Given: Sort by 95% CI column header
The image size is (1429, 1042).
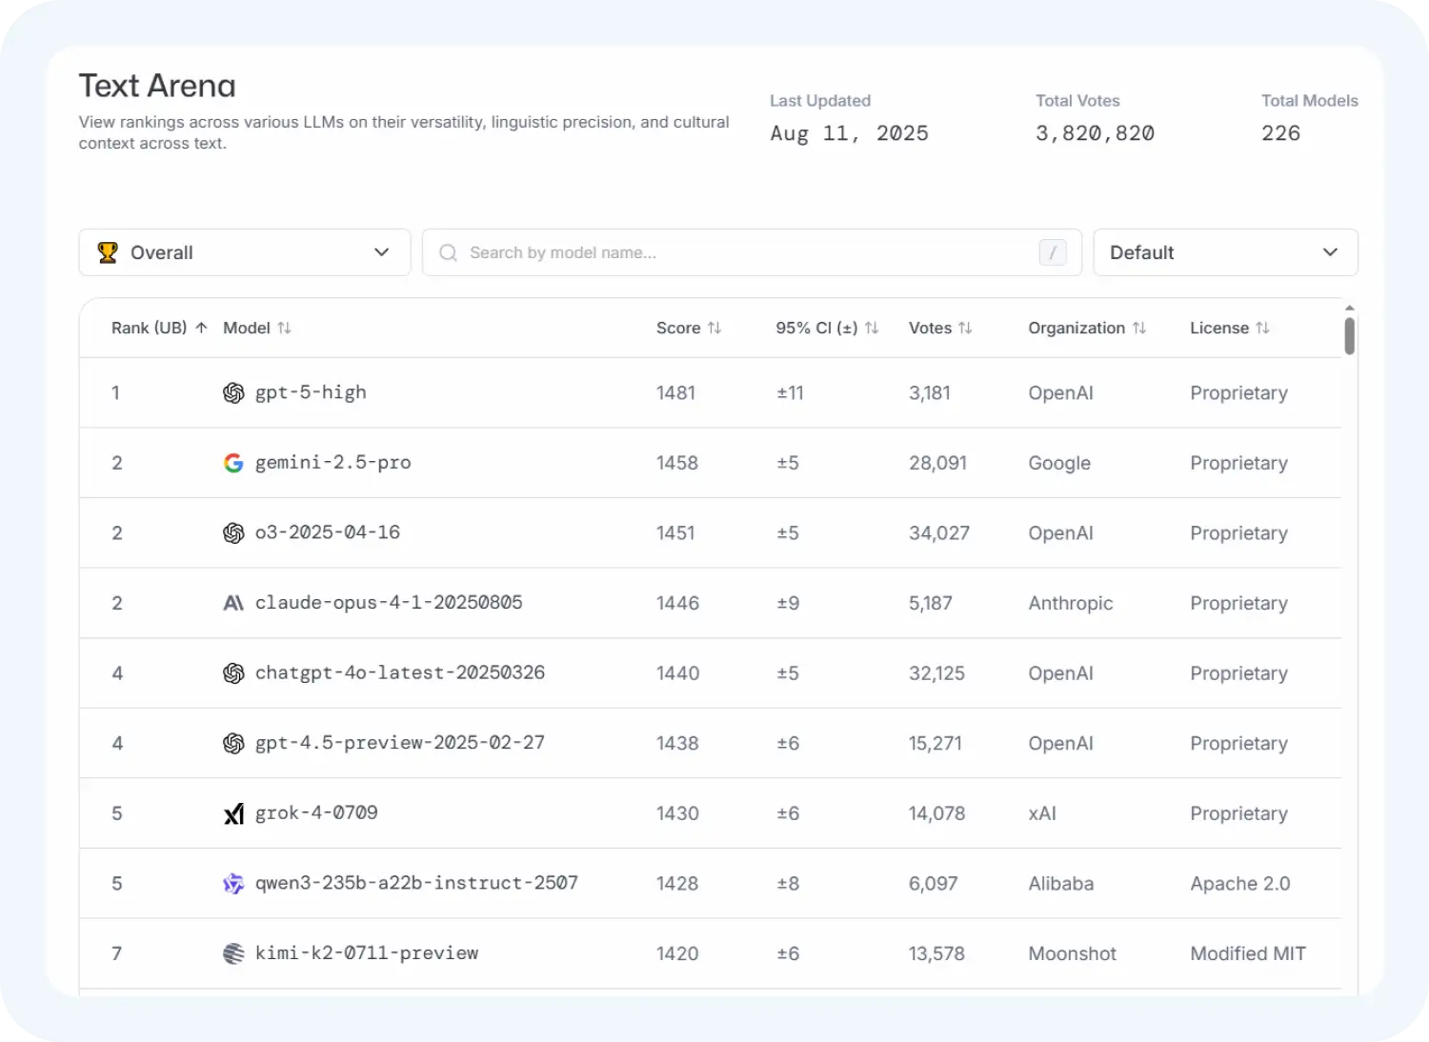Looking at the screenshot, I should pyautogui.click(x=827, y=328).
